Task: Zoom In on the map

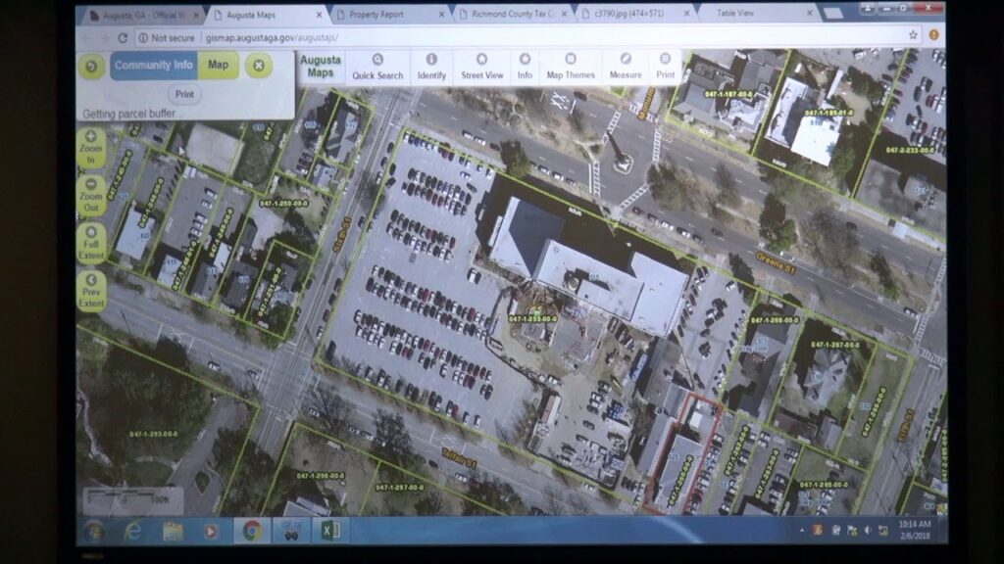Action: point(91,147)
